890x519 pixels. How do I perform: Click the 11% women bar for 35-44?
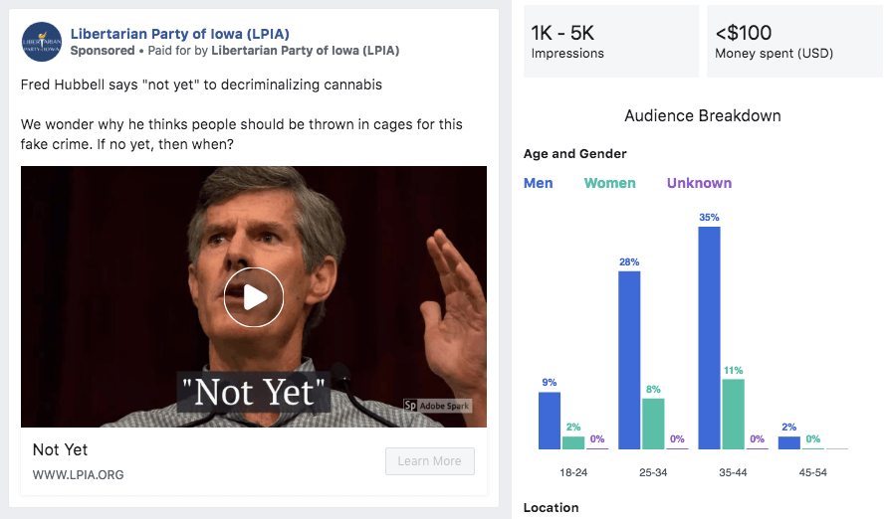[733, 414]
